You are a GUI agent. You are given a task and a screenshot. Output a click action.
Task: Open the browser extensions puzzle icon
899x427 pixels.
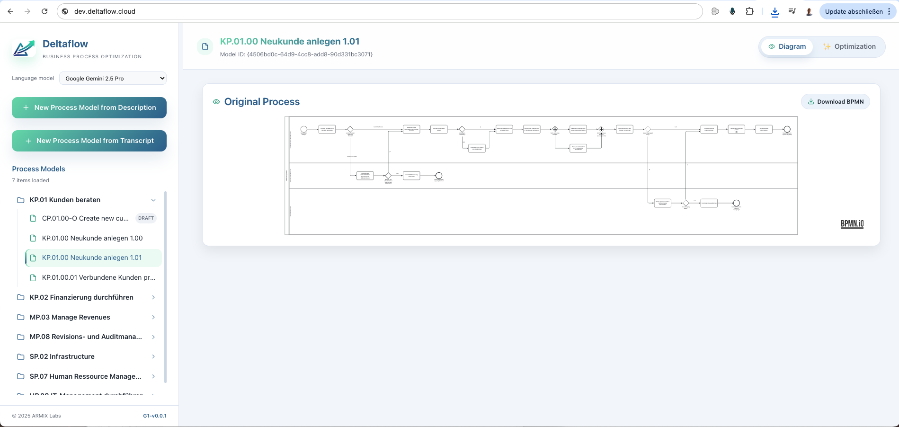[x=749, y=11]
